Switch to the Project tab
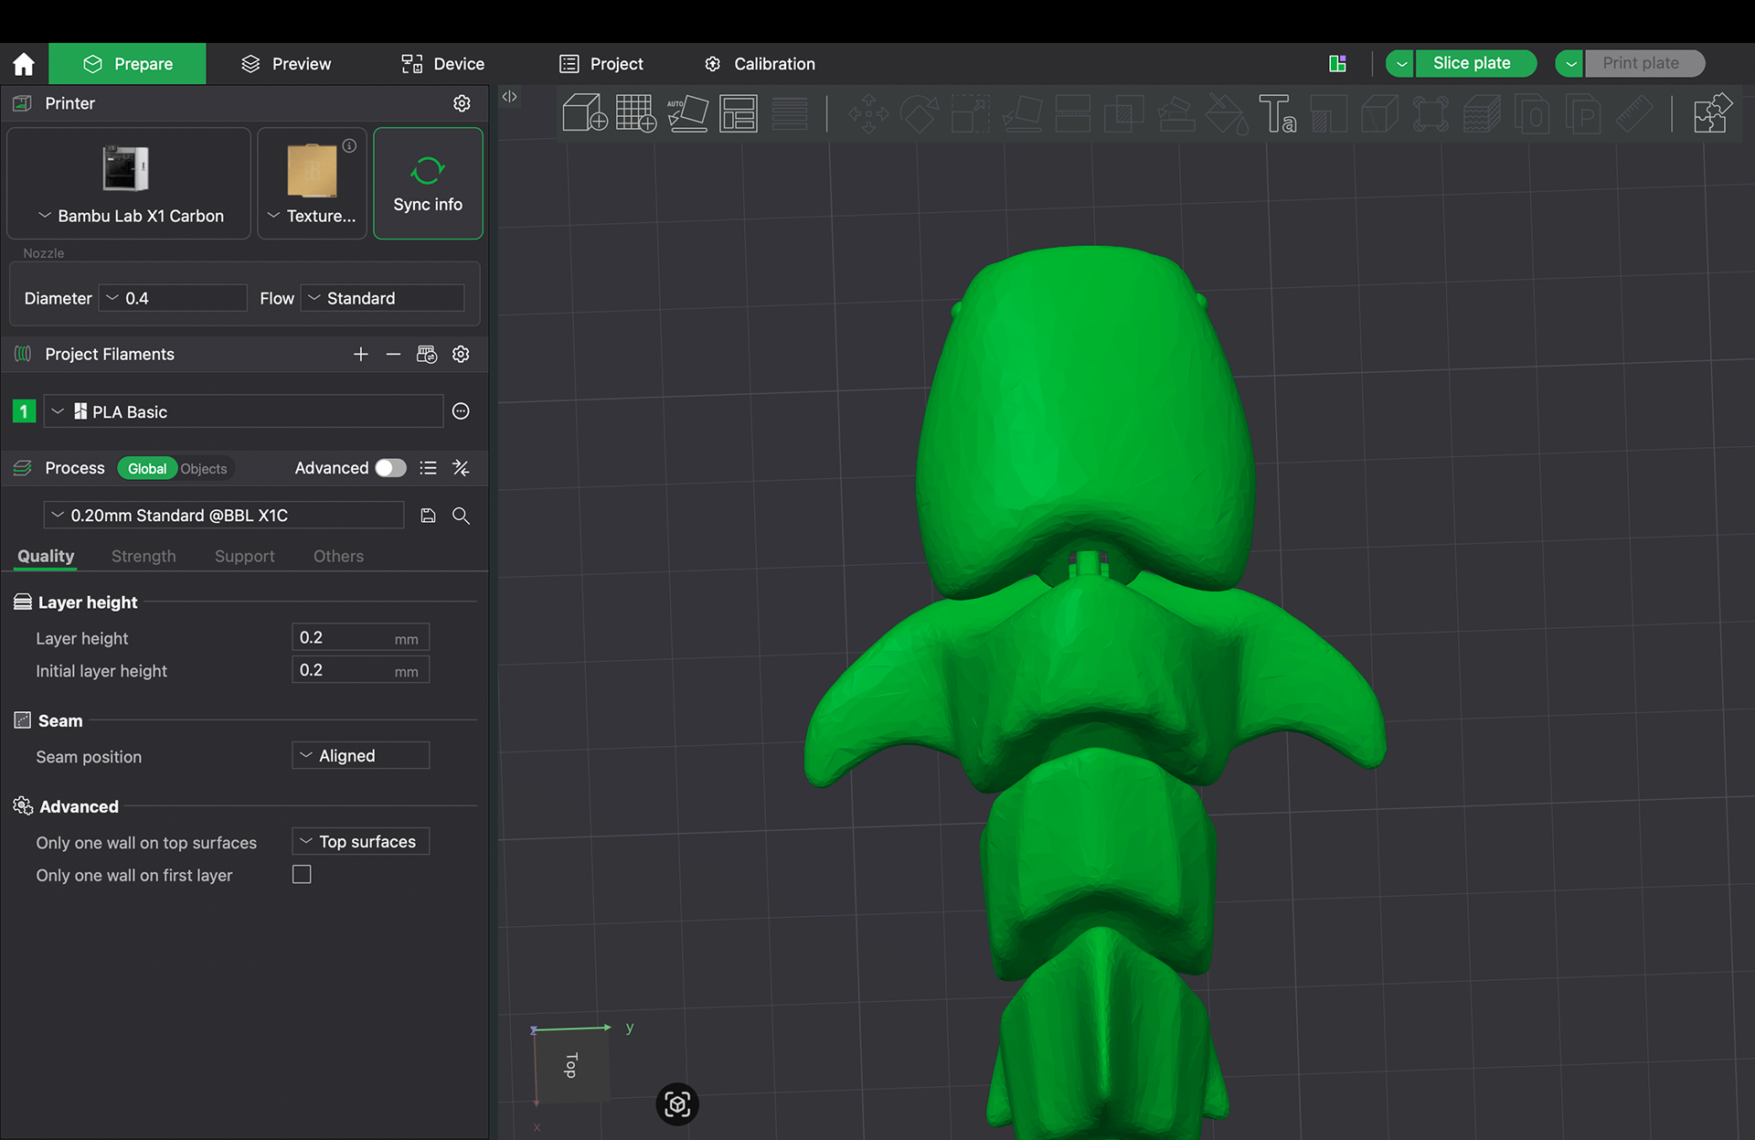Viewport: 1755px width, 1140px height. [x=601, y=64]
